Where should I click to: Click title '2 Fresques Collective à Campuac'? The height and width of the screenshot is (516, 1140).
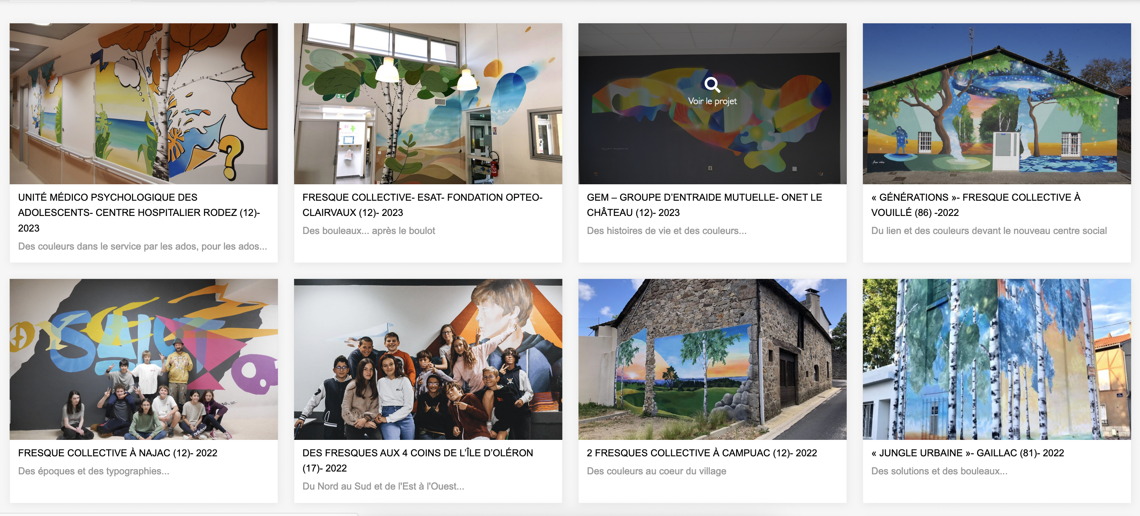[x=702, y=453]
